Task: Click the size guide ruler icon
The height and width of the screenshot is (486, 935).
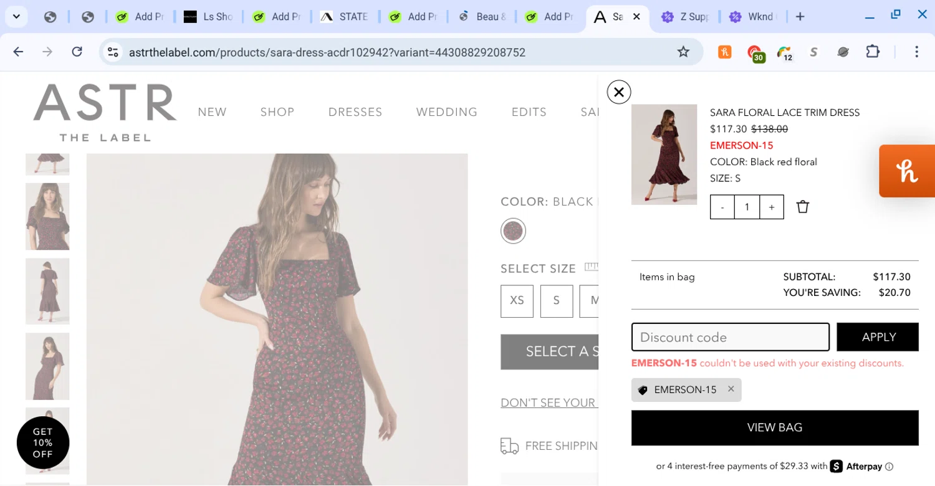Action: 592,267
